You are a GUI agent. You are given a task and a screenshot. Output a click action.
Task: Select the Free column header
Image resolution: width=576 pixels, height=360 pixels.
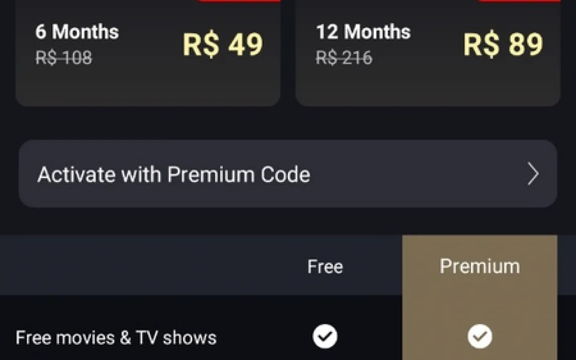click(x=325, y=266)
